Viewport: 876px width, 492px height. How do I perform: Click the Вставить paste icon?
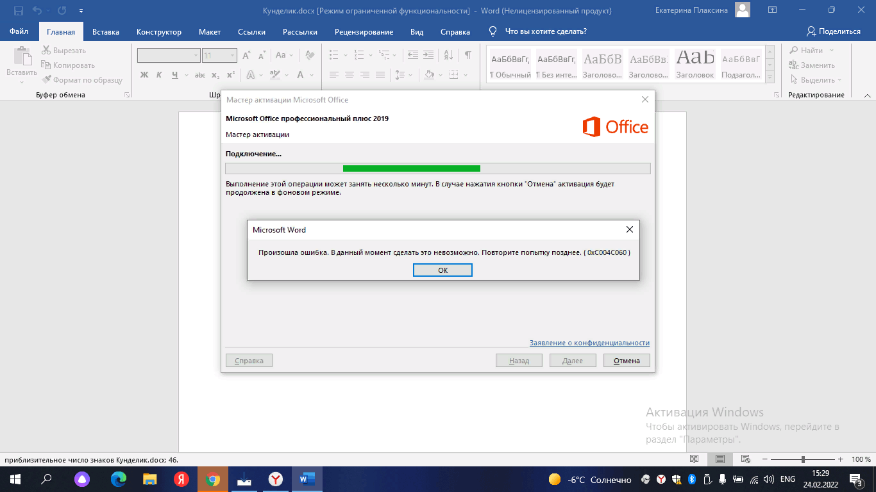tap(21, 57)
